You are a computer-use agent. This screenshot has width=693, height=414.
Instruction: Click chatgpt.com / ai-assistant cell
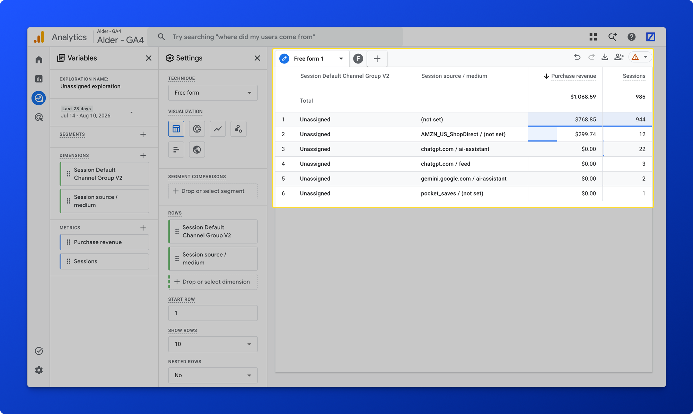click(x=455, y=149)
